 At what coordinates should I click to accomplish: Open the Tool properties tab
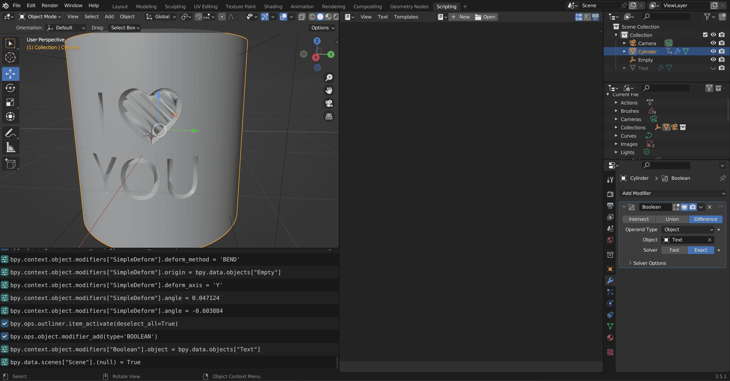pyautogui.click(x=610, y=180)
